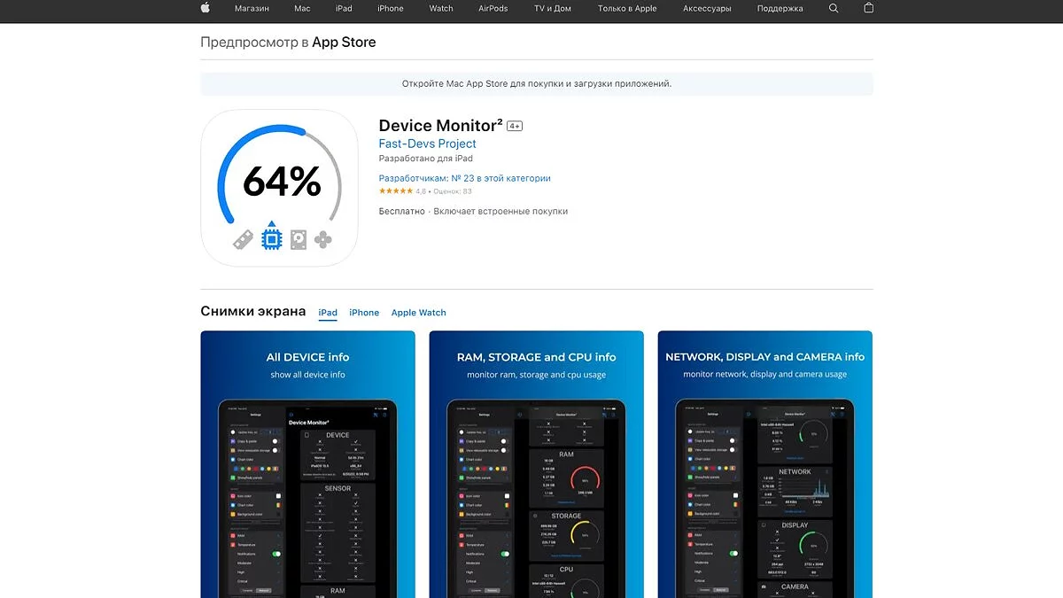Click the Device Monitor² app icon showing 64%
The image size is (1063, 598).
coord(279,188)
